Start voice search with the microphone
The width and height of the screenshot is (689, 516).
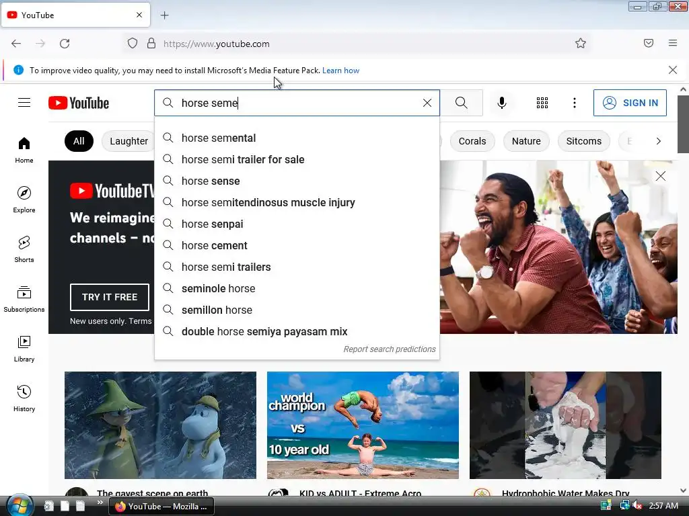point(502,103)
